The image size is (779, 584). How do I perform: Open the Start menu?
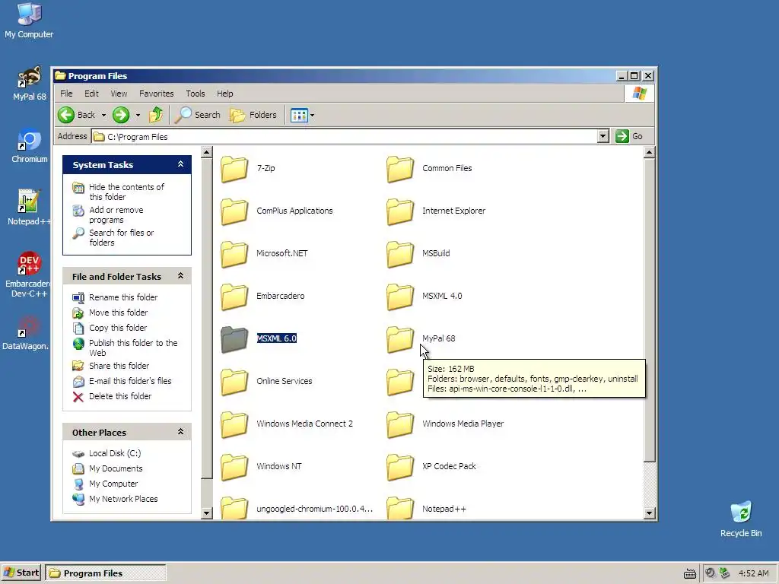(21, 573)
